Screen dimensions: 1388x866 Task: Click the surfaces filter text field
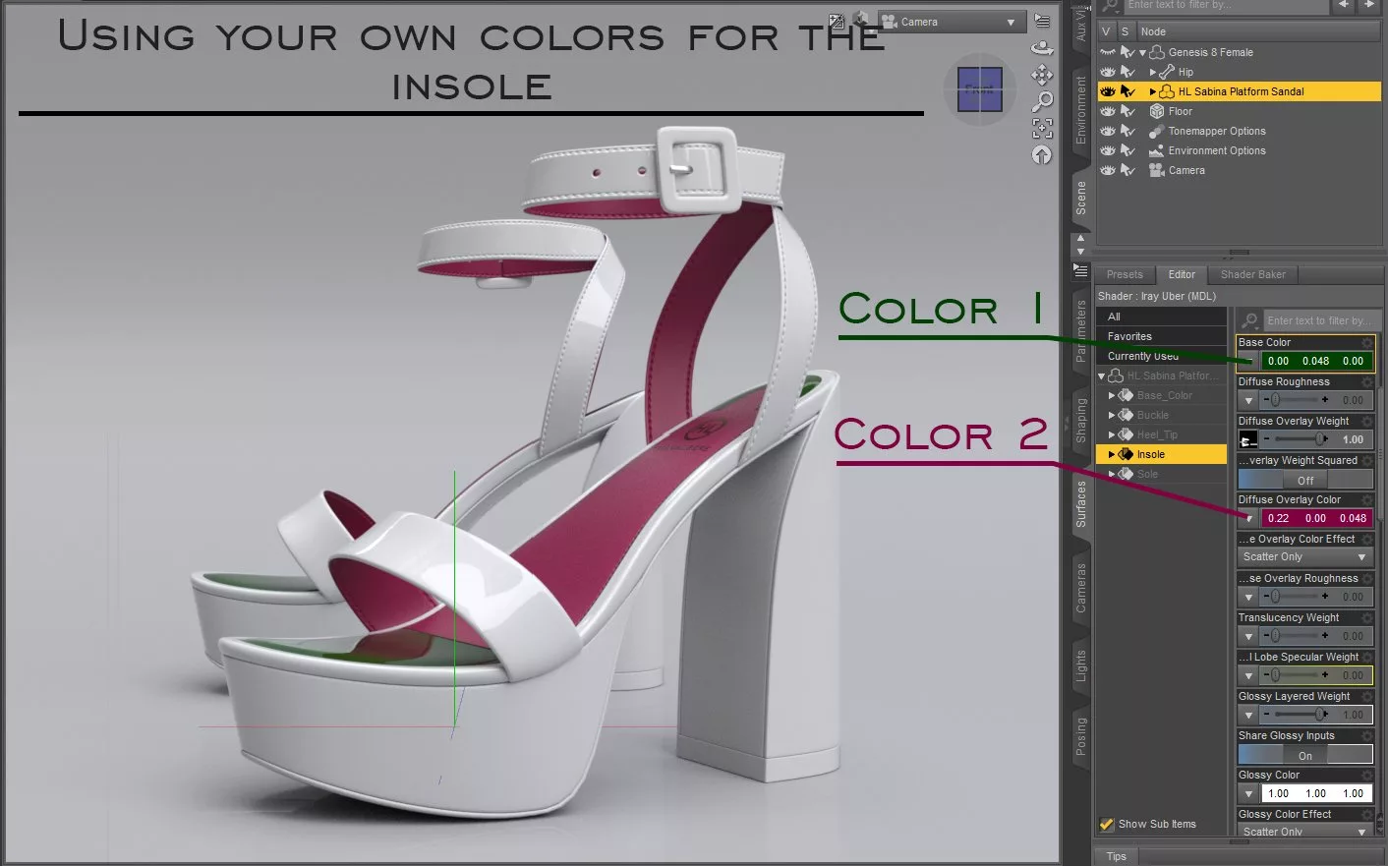tap(1322, 319)
